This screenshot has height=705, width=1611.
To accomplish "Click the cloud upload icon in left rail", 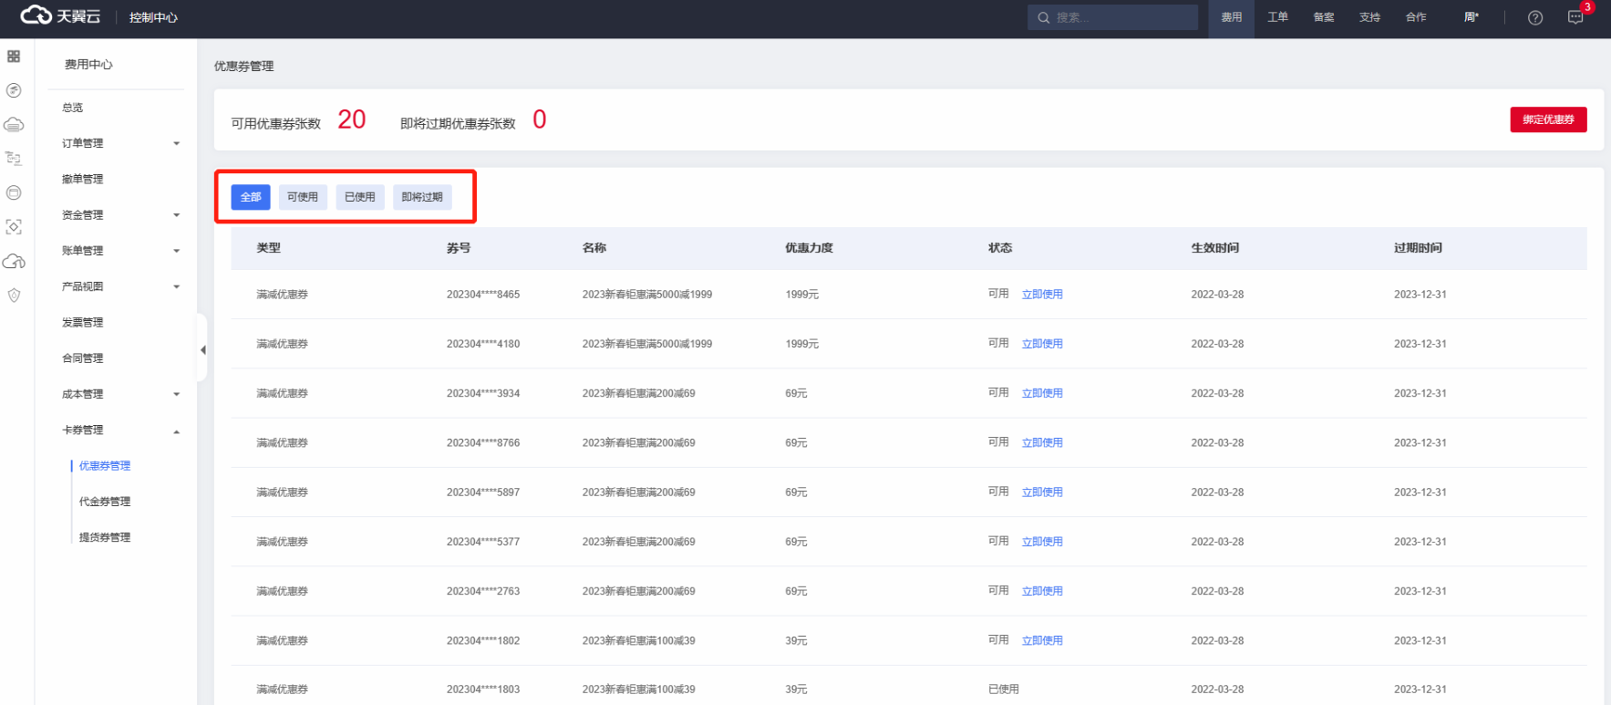I will (x=14, y=262).
